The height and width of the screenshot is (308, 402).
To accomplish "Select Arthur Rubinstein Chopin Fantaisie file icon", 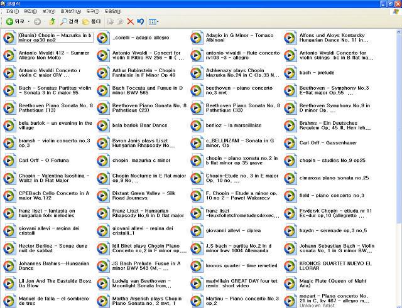I will point(103,73).
